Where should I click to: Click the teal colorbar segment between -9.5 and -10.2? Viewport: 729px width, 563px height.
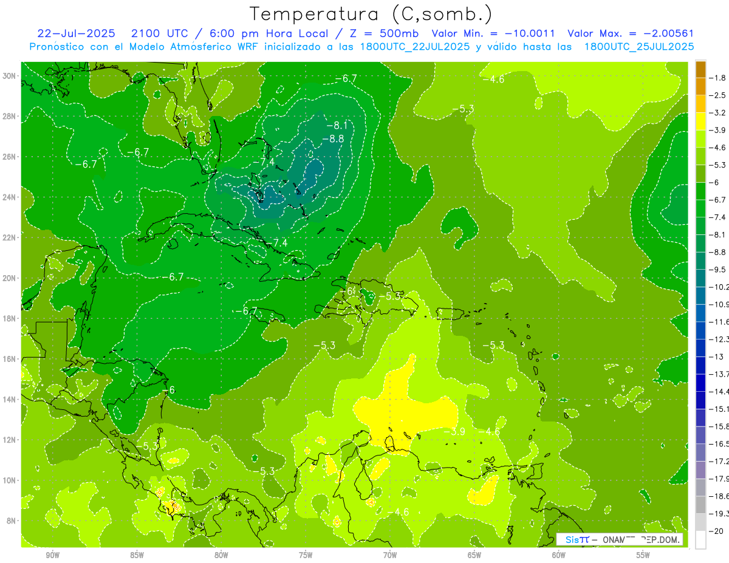click(x=701, y=278)
